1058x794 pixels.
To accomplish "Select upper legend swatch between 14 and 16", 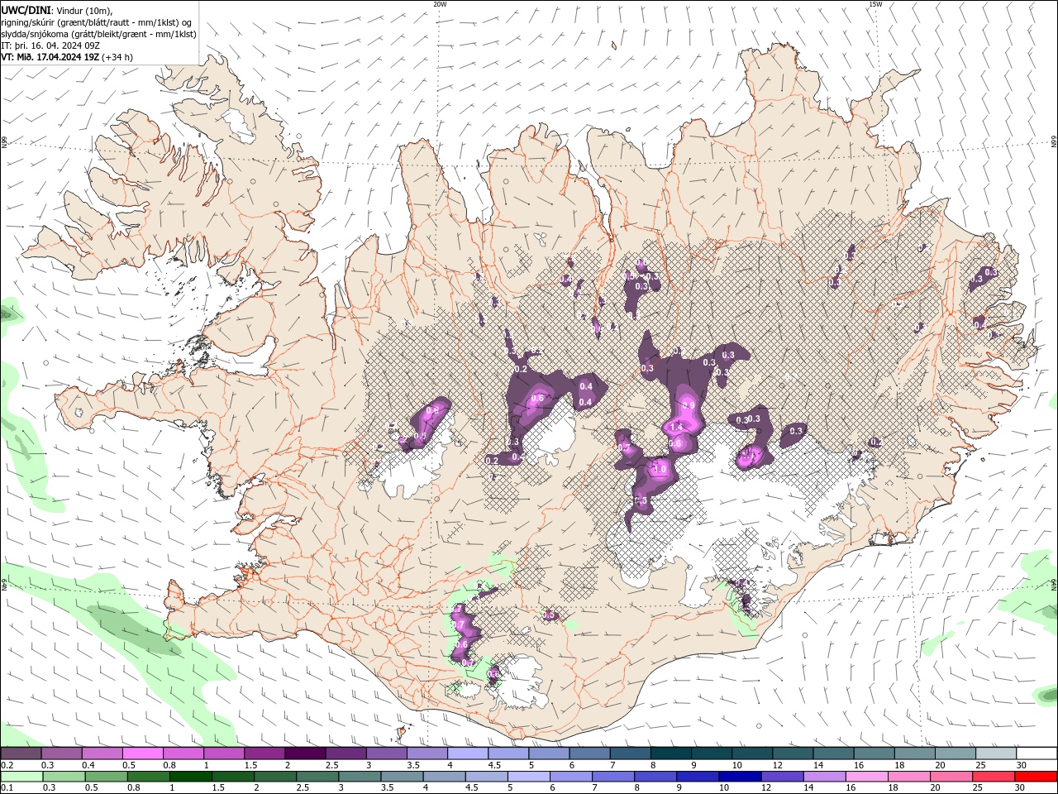I will click(834, 753).
